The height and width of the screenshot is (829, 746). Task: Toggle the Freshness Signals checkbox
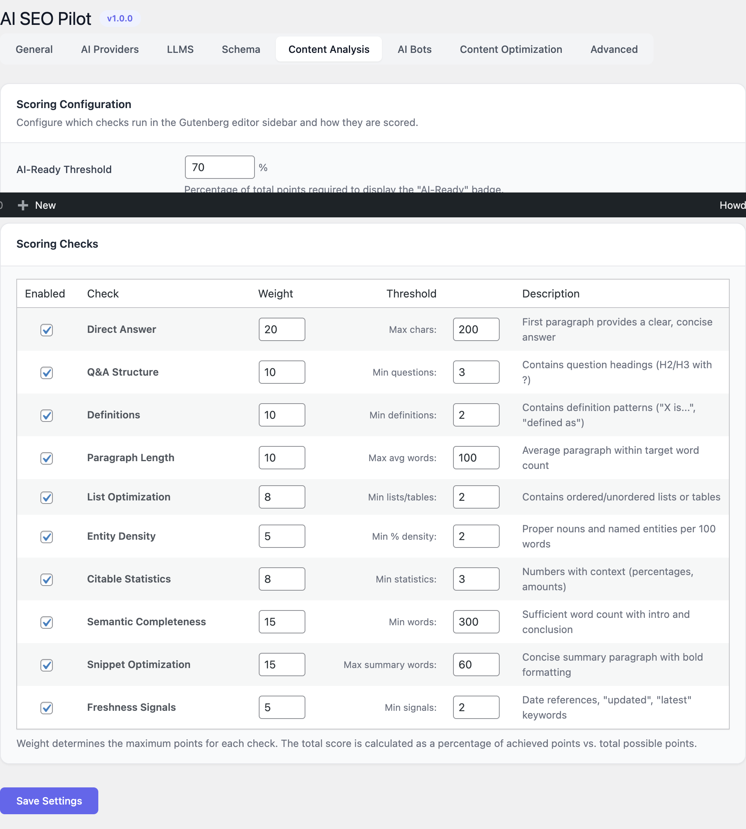tap(47, 708)
